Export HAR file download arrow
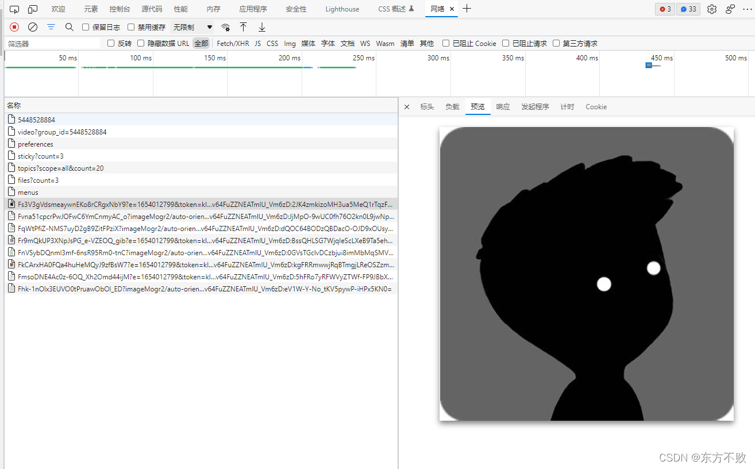 262,27
